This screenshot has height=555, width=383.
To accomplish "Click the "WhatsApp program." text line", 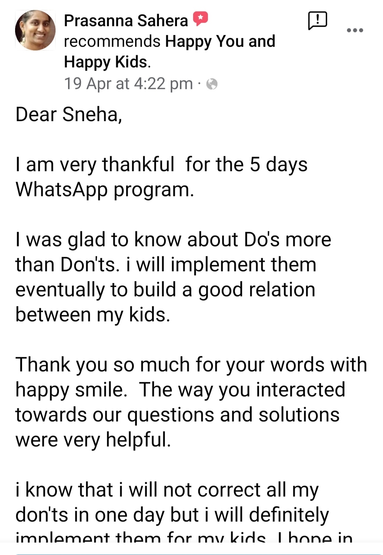I will (x=104, y=190).
